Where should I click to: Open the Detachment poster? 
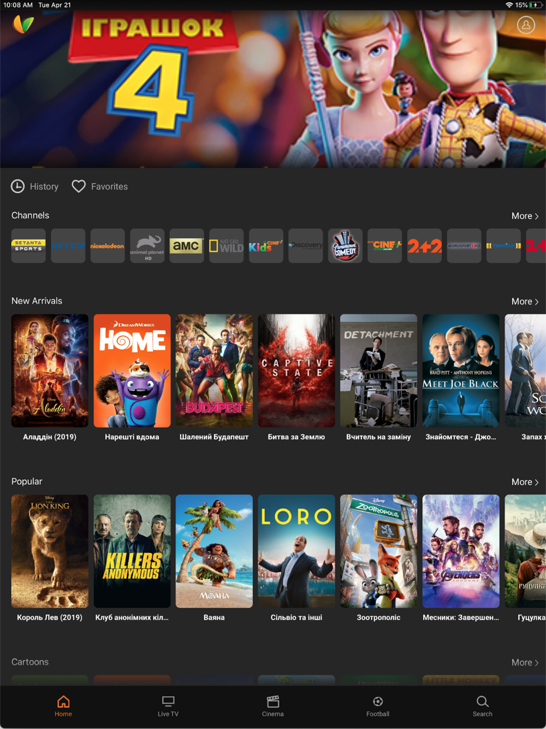378,371
